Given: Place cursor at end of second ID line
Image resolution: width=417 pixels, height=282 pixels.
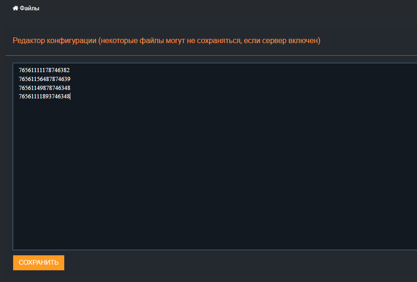Looking at the screenshot, I should [71, 79].
